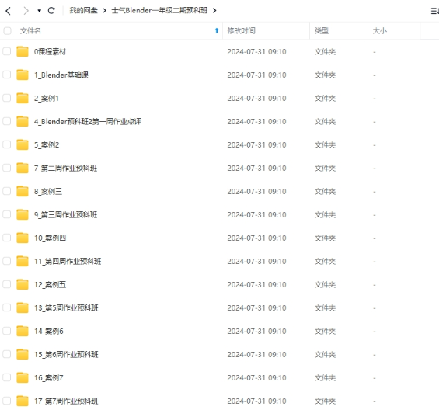Click the folder icon for 1_Blender基础课

(x=23, y=75)
